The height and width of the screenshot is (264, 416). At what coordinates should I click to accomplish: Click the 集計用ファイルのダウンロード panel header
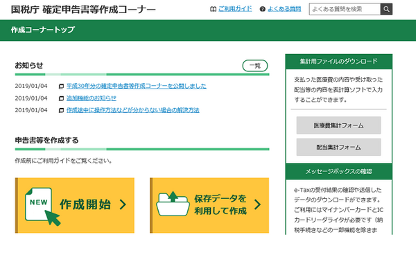pos(339,62)
